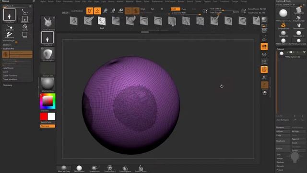
Task: Select the PolyMesh3D star tool
Action: 298,19
